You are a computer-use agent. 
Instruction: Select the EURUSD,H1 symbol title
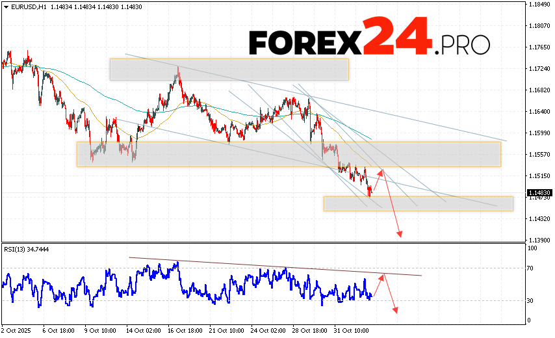(29, 6)
